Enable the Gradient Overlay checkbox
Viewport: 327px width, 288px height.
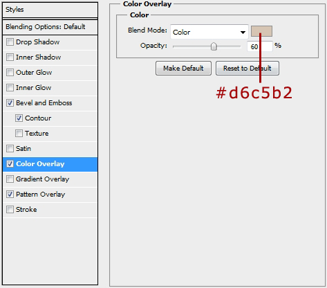click(10, 179)
